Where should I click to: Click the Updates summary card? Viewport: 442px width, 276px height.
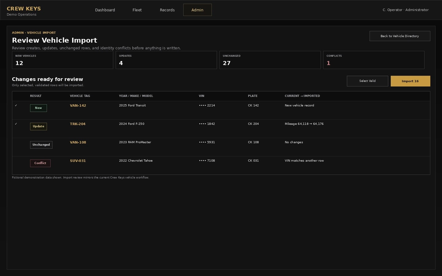point(166,60)
